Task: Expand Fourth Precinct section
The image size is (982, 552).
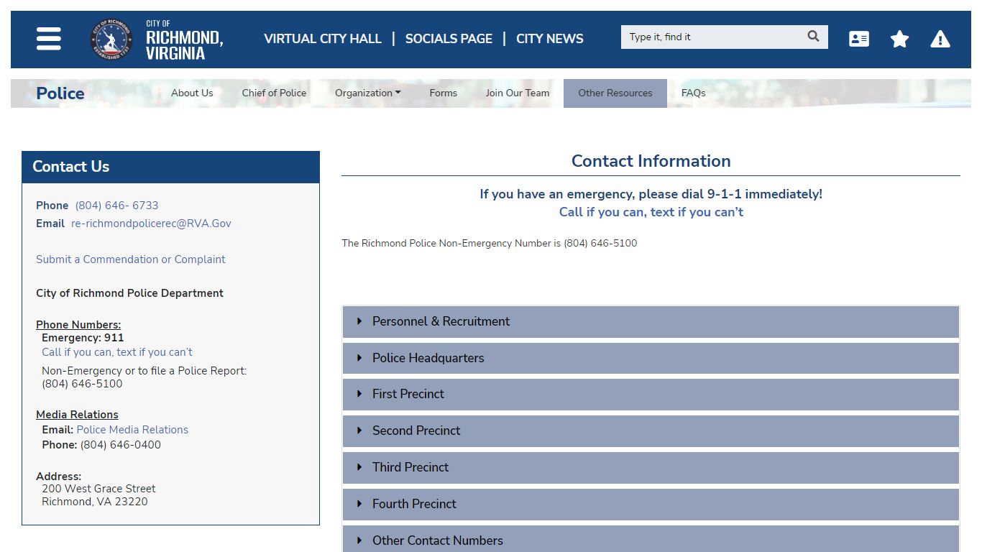Action: [x=651, y=504]
